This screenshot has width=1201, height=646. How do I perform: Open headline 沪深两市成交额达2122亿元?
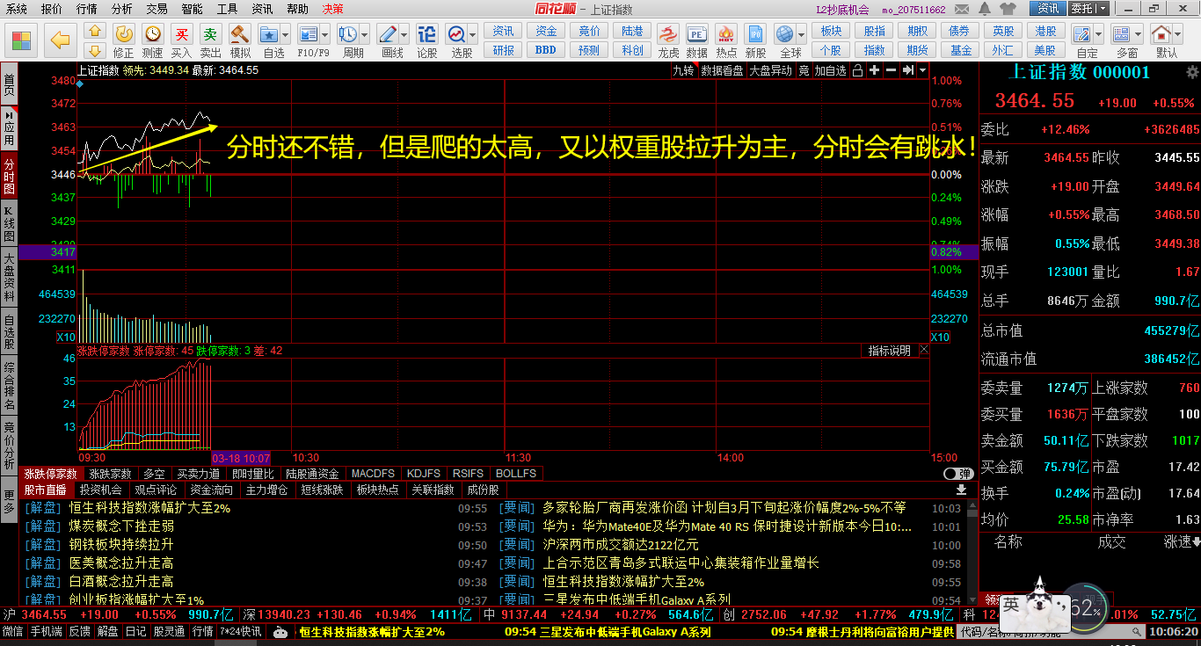pos(620,545)
